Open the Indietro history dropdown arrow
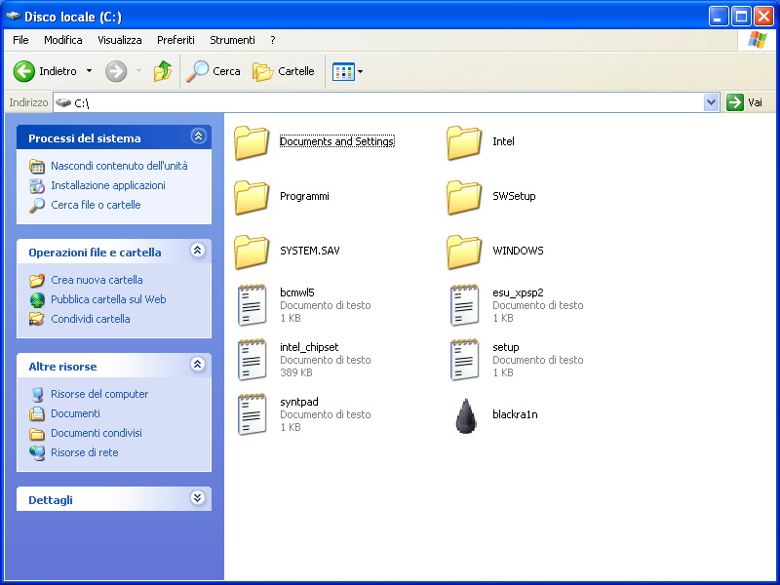This screenshot has width=780, height=585. [x=89, y=71]
